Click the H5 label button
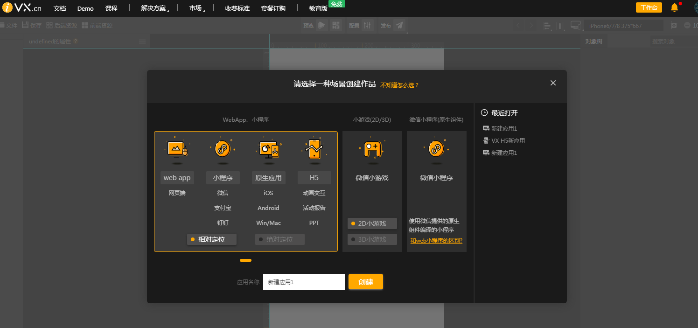Viewport: 698px width, 328px height. [314, 178]
